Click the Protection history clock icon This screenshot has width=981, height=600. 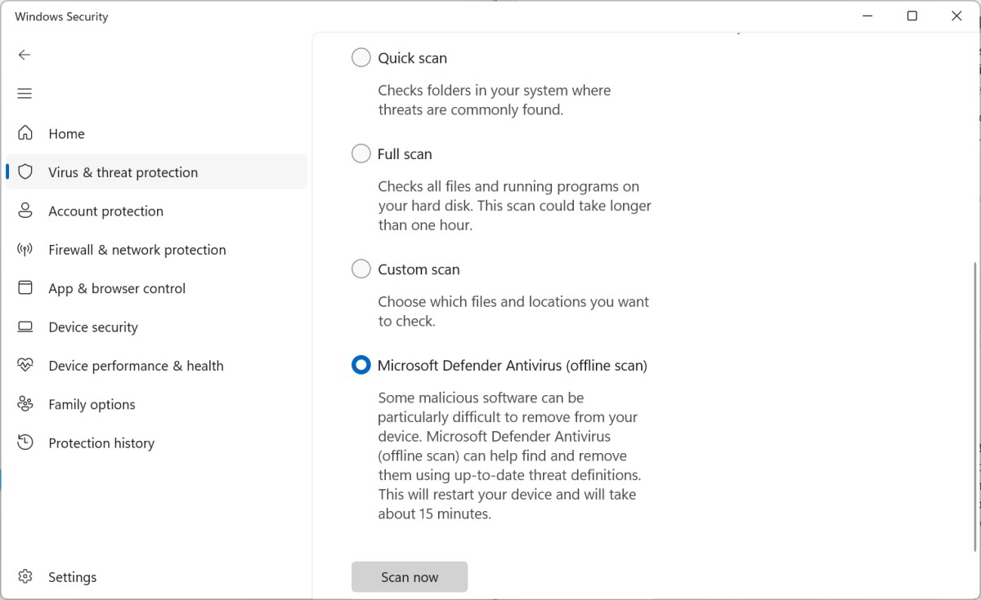click(x=25, y=442)
